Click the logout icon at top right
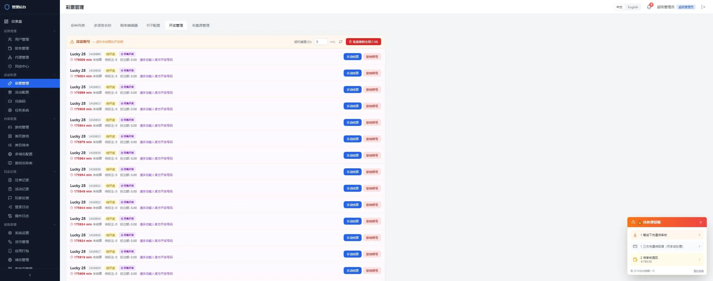 [703, 7]
